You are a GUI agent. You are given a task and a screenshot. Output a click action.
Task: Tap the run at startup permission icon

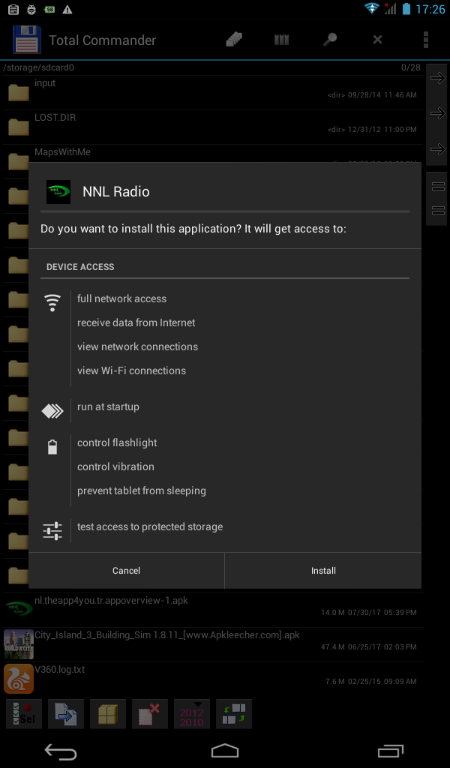pos(52,410)
